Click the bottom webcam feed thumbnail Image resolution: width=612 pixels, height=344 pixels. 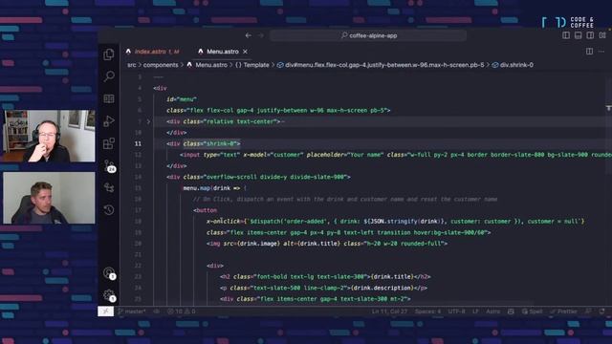coord(49,198)
